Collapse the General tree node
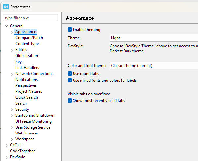This screenshot has width=198, height=161. [x=6, y=26]
